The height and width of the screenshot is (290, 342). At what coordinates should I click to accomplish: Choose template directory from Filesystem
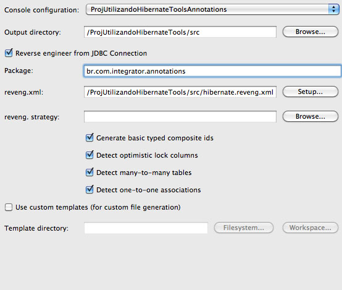point(244,228)
